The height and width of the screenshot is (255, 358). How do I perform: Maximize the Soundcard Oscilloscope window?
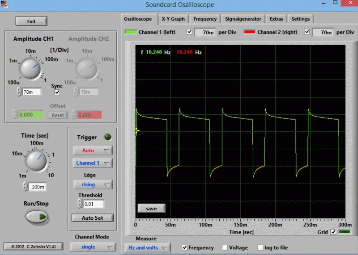click(x=335, y=3)
